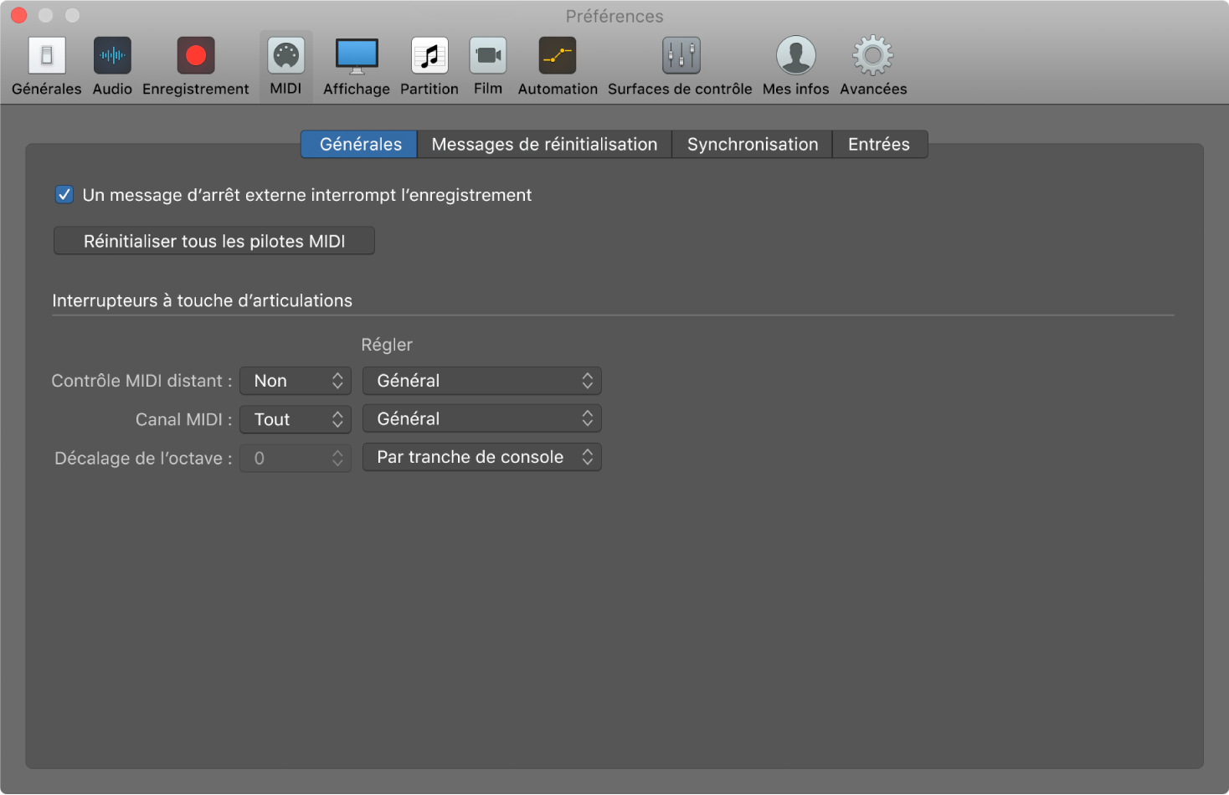Expand the Contrôle MIDI distant dropdown
This screenshot has height=795, width=1229.
pyautogui.click(x=296, y=381)
